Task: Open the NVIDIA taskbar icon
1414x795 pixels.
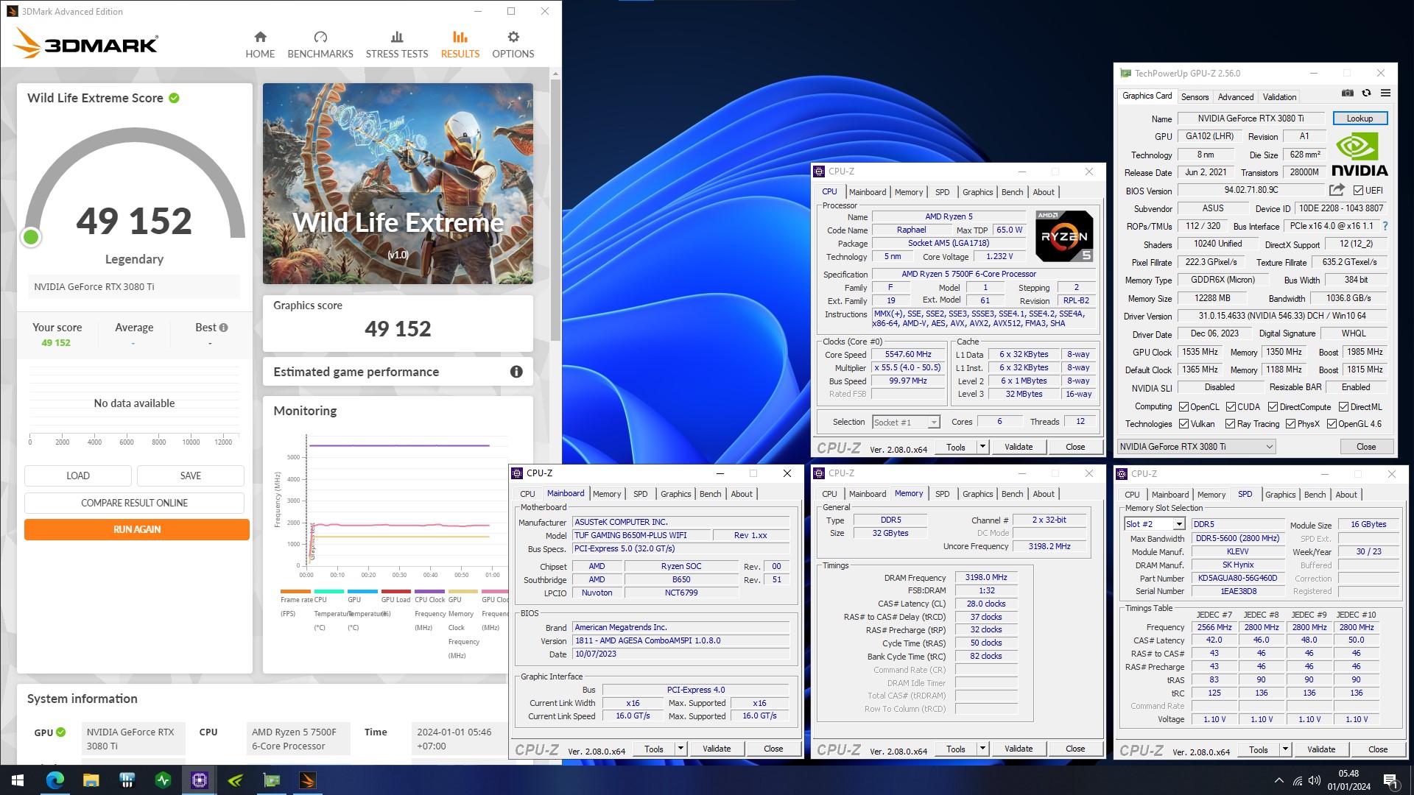Action: (x=236, y=780)
